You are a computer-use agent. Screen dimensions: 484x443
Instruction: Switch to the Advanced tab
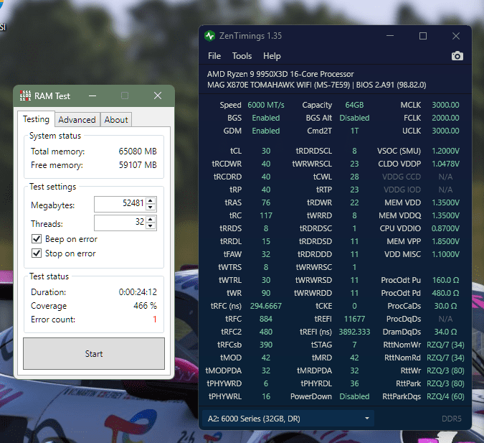click(x=77, y=120)
